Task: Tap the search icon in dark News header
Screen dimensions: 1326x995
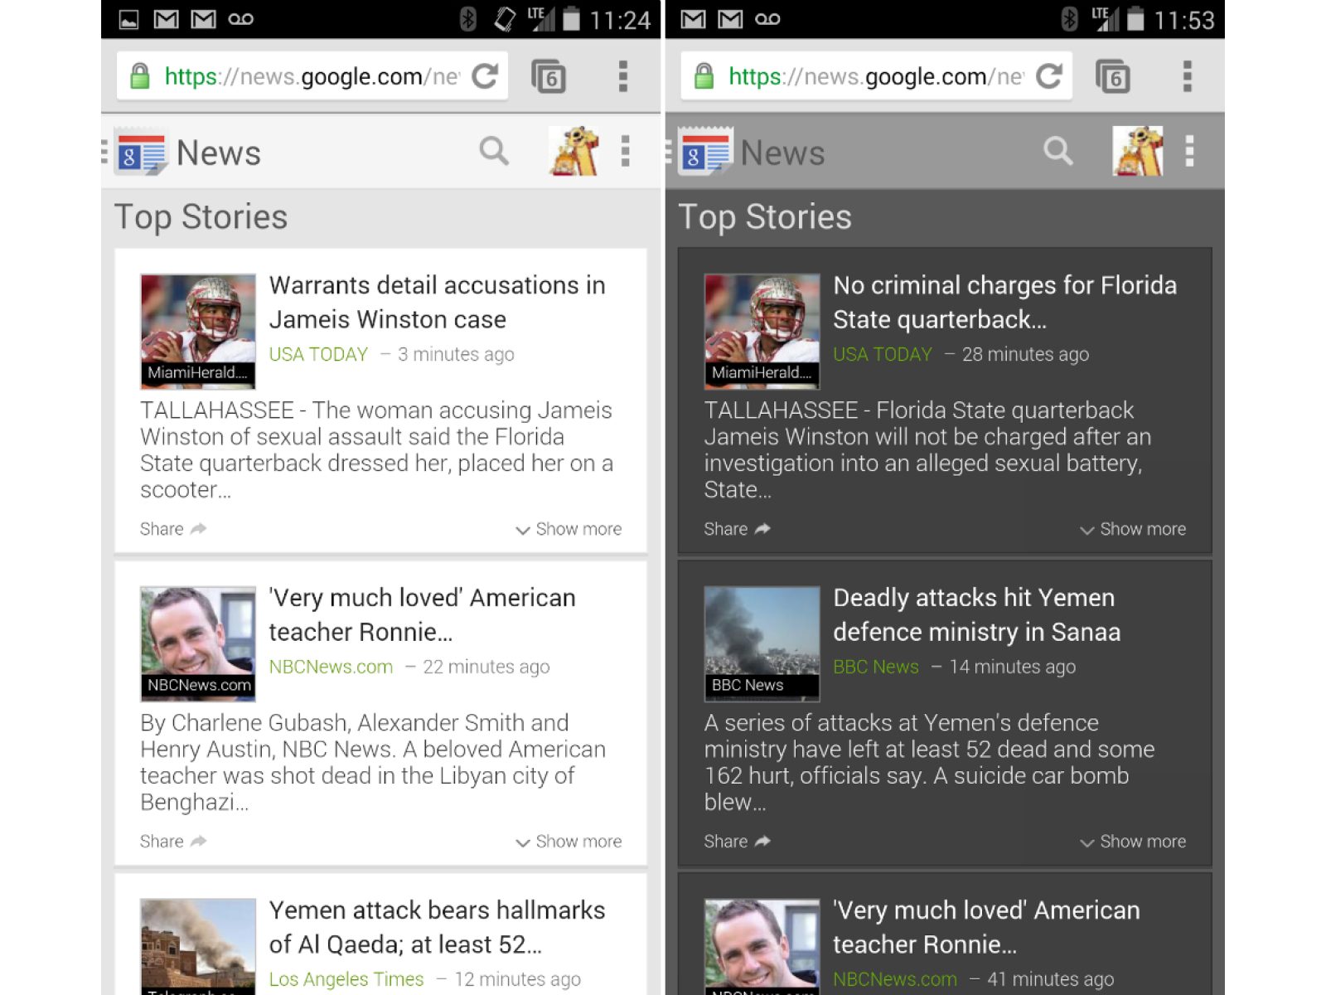Action: pos(1058,151)
